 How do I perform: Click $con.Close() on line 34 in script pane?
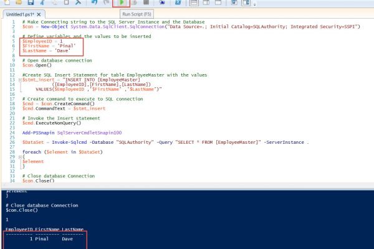pyautogui.click(x=39, y=181)
